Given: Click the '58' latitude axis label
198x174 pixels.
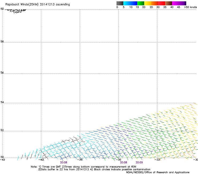Looking at the screenshot, I should point(2,41).
